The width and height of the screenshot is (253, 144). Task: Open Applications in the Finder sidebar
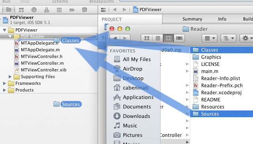pos(134,97)
